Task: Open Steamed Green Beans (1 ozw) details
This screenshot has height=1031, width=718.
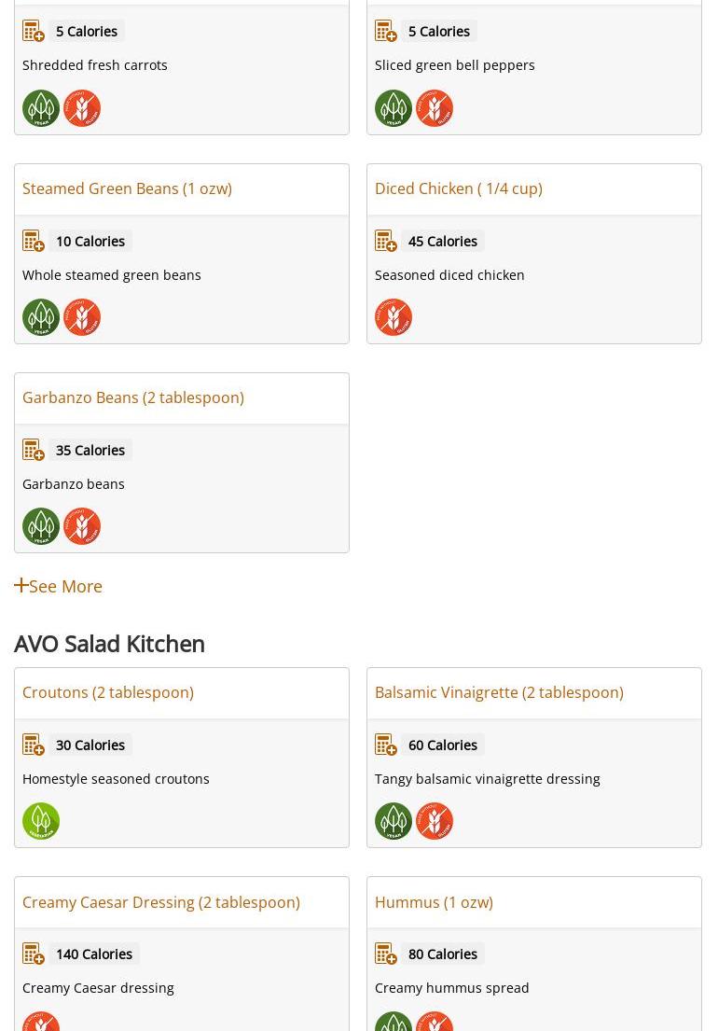Action: coord(127,188)
